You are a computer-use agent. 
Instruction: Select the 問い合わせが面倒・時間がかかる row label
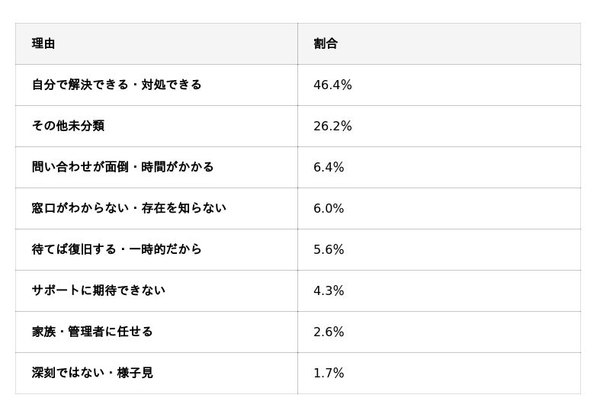point(122,168)
